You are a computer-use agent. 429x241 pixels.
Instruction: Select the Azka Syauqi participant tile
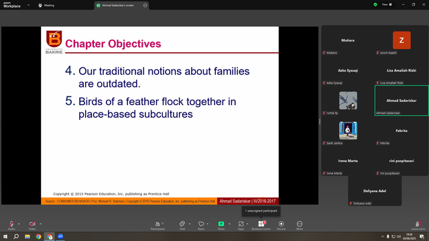348,70
